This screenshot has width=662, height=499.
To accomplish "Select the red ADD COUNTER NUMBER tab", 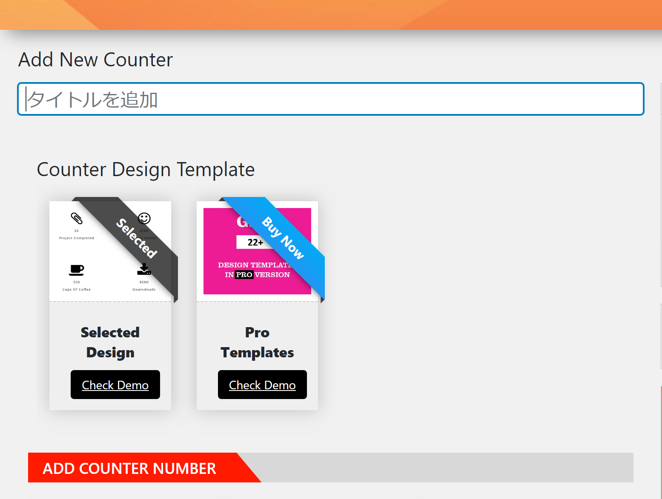I will [x=129, y=468].
